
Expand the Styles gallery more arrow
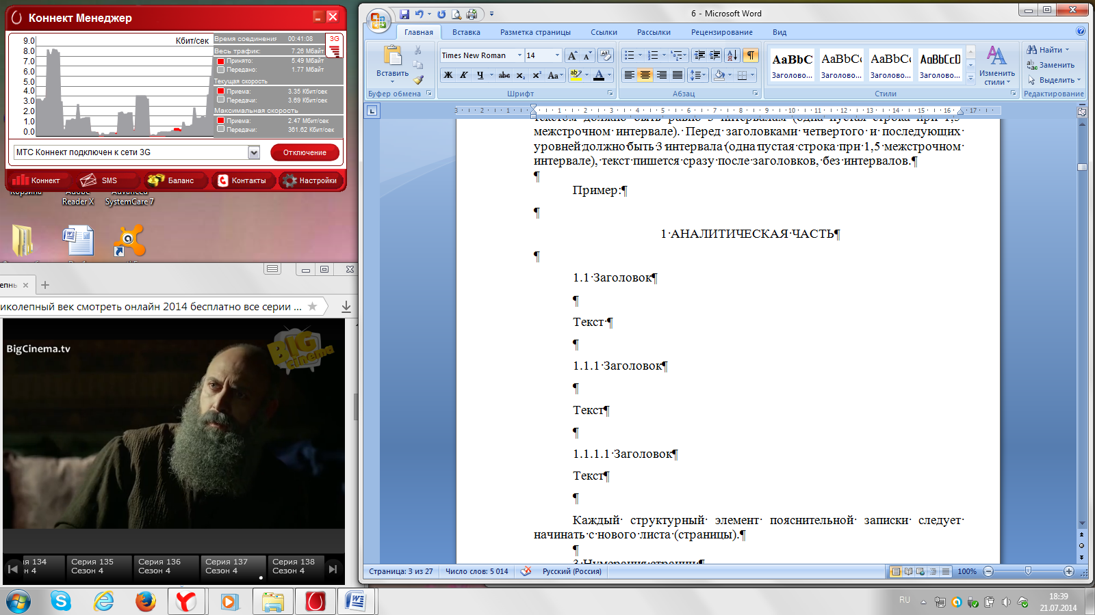tap(970, 79)
